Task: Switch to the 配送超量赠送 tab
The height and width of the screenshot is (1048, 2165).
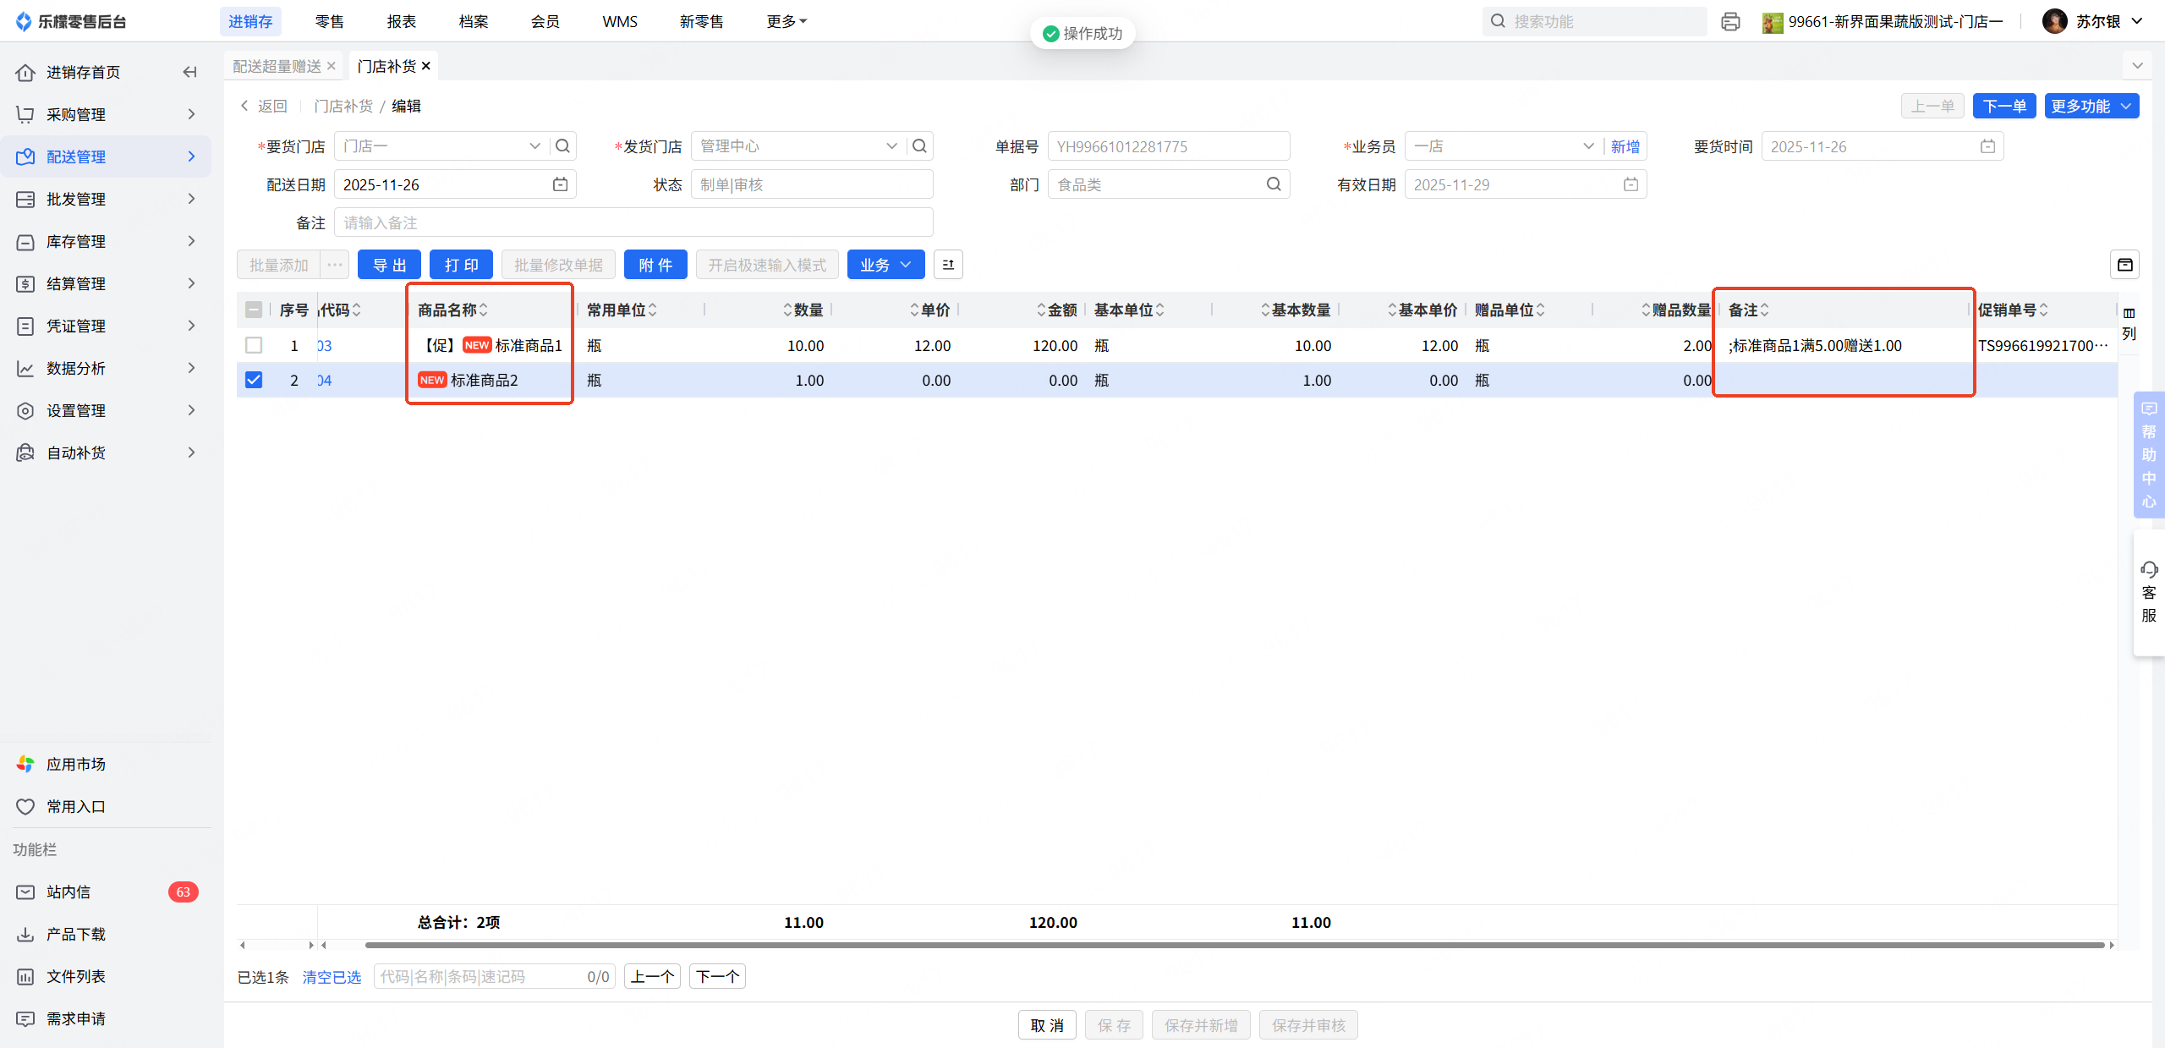Action: click(x=277, y=66)
